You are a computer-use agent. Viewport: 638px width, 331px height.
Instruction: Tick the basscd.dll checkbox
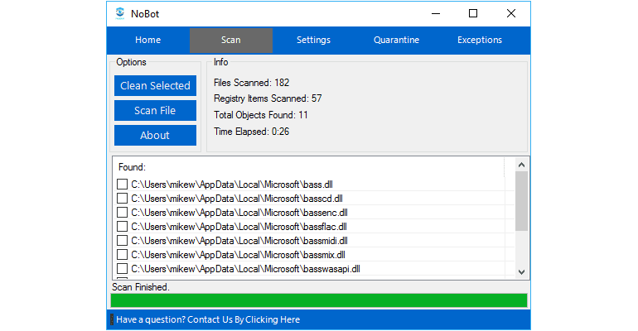(x=122, y=199)
